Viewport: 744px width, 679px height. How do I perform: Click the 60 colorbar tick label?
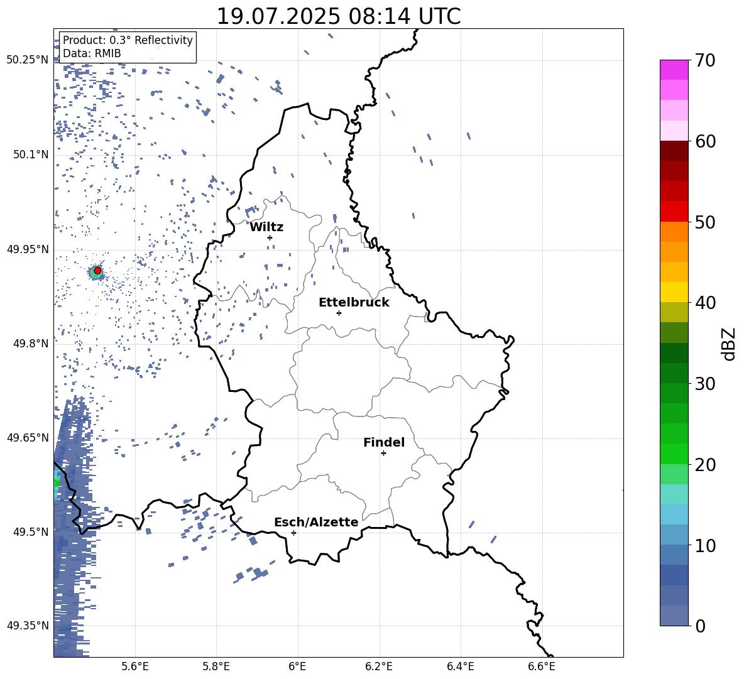tap(705, 141)
